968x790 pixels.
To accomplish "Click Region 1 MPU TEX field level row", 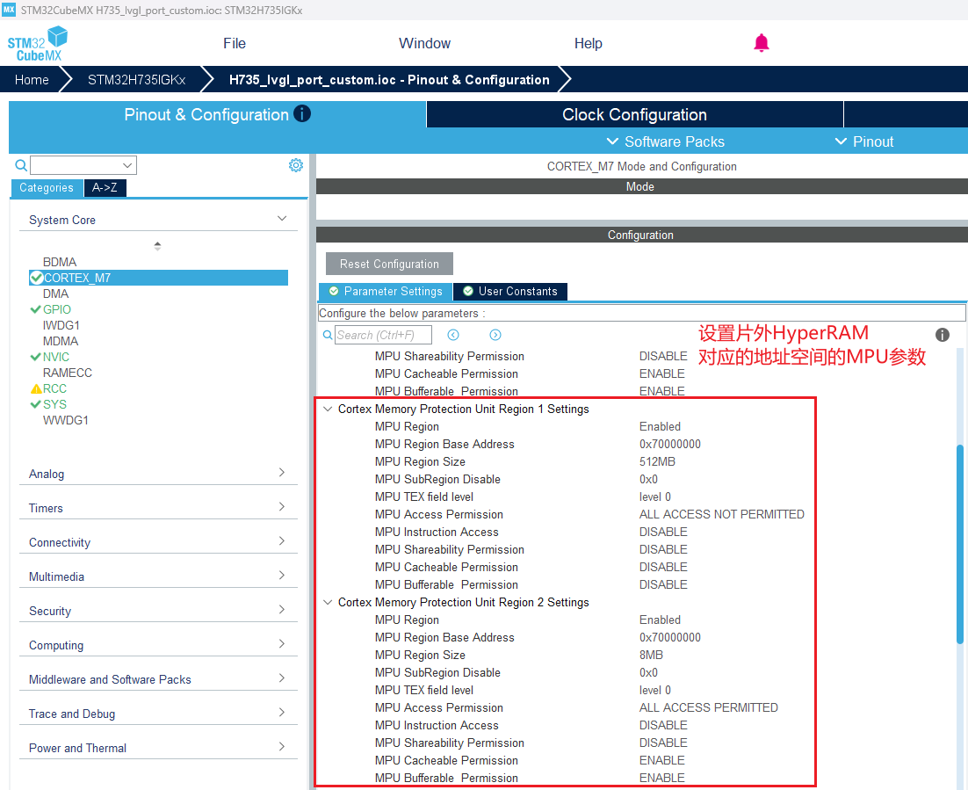I will tap(565, 496).
